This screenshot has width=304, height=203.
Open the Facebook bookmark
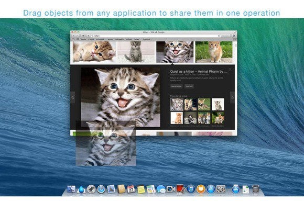100,39
